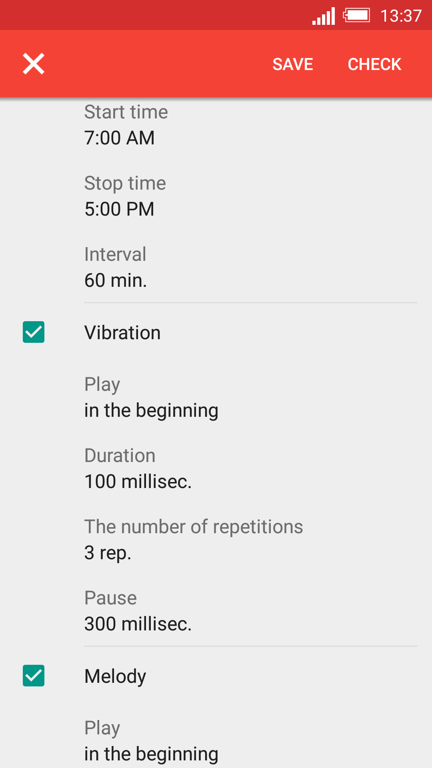Toggle the Melody checkbox
The width and height of the screenshot is (432, 768).
34,676
